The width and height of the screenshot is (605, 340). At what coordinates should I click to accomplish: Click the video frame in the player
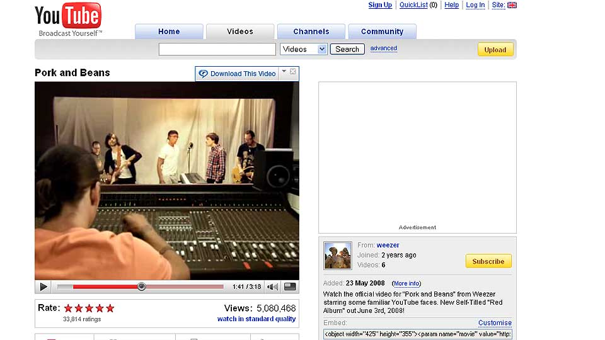(166, 181)
